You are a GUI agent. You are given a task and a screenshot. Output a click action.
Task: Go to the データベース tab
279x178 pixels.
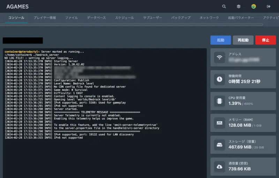(96, 18)
